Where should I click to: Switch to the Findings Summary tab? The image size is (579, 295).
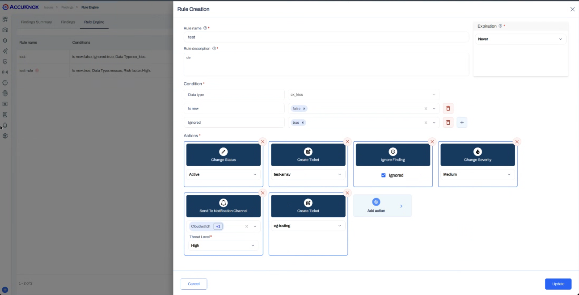[36, 22]
